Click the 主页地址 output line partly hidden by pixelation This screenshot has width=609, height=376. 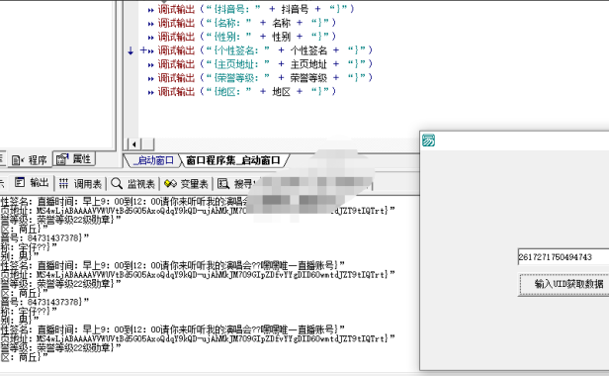(198, 211)
